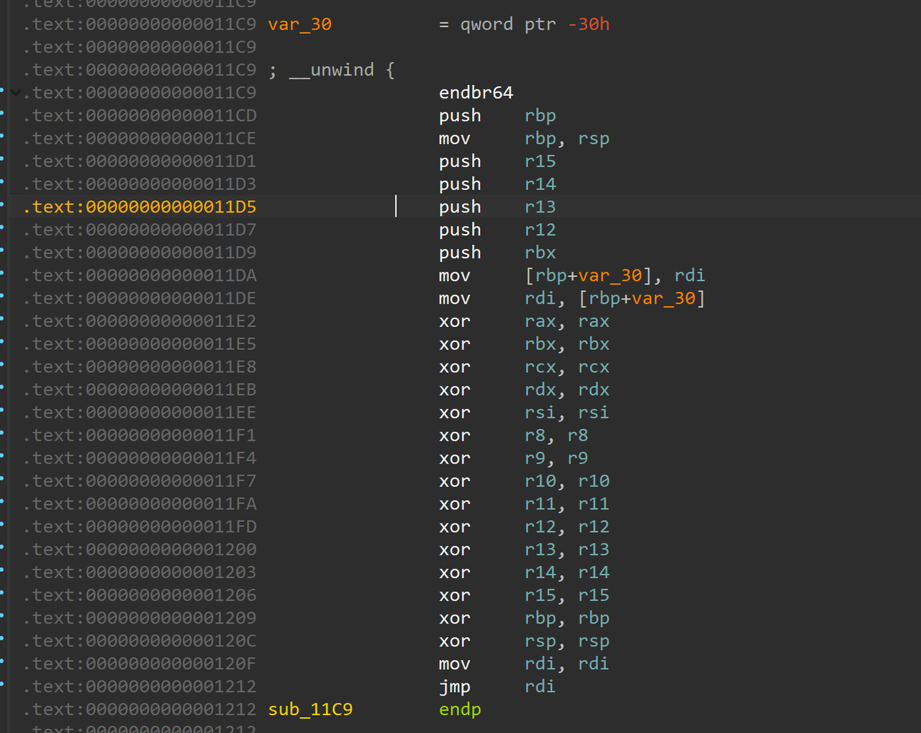This screenshot has height=733, width=921.
Task: Select first rax in 'xor rax, rax'
Action: [540, 322]
